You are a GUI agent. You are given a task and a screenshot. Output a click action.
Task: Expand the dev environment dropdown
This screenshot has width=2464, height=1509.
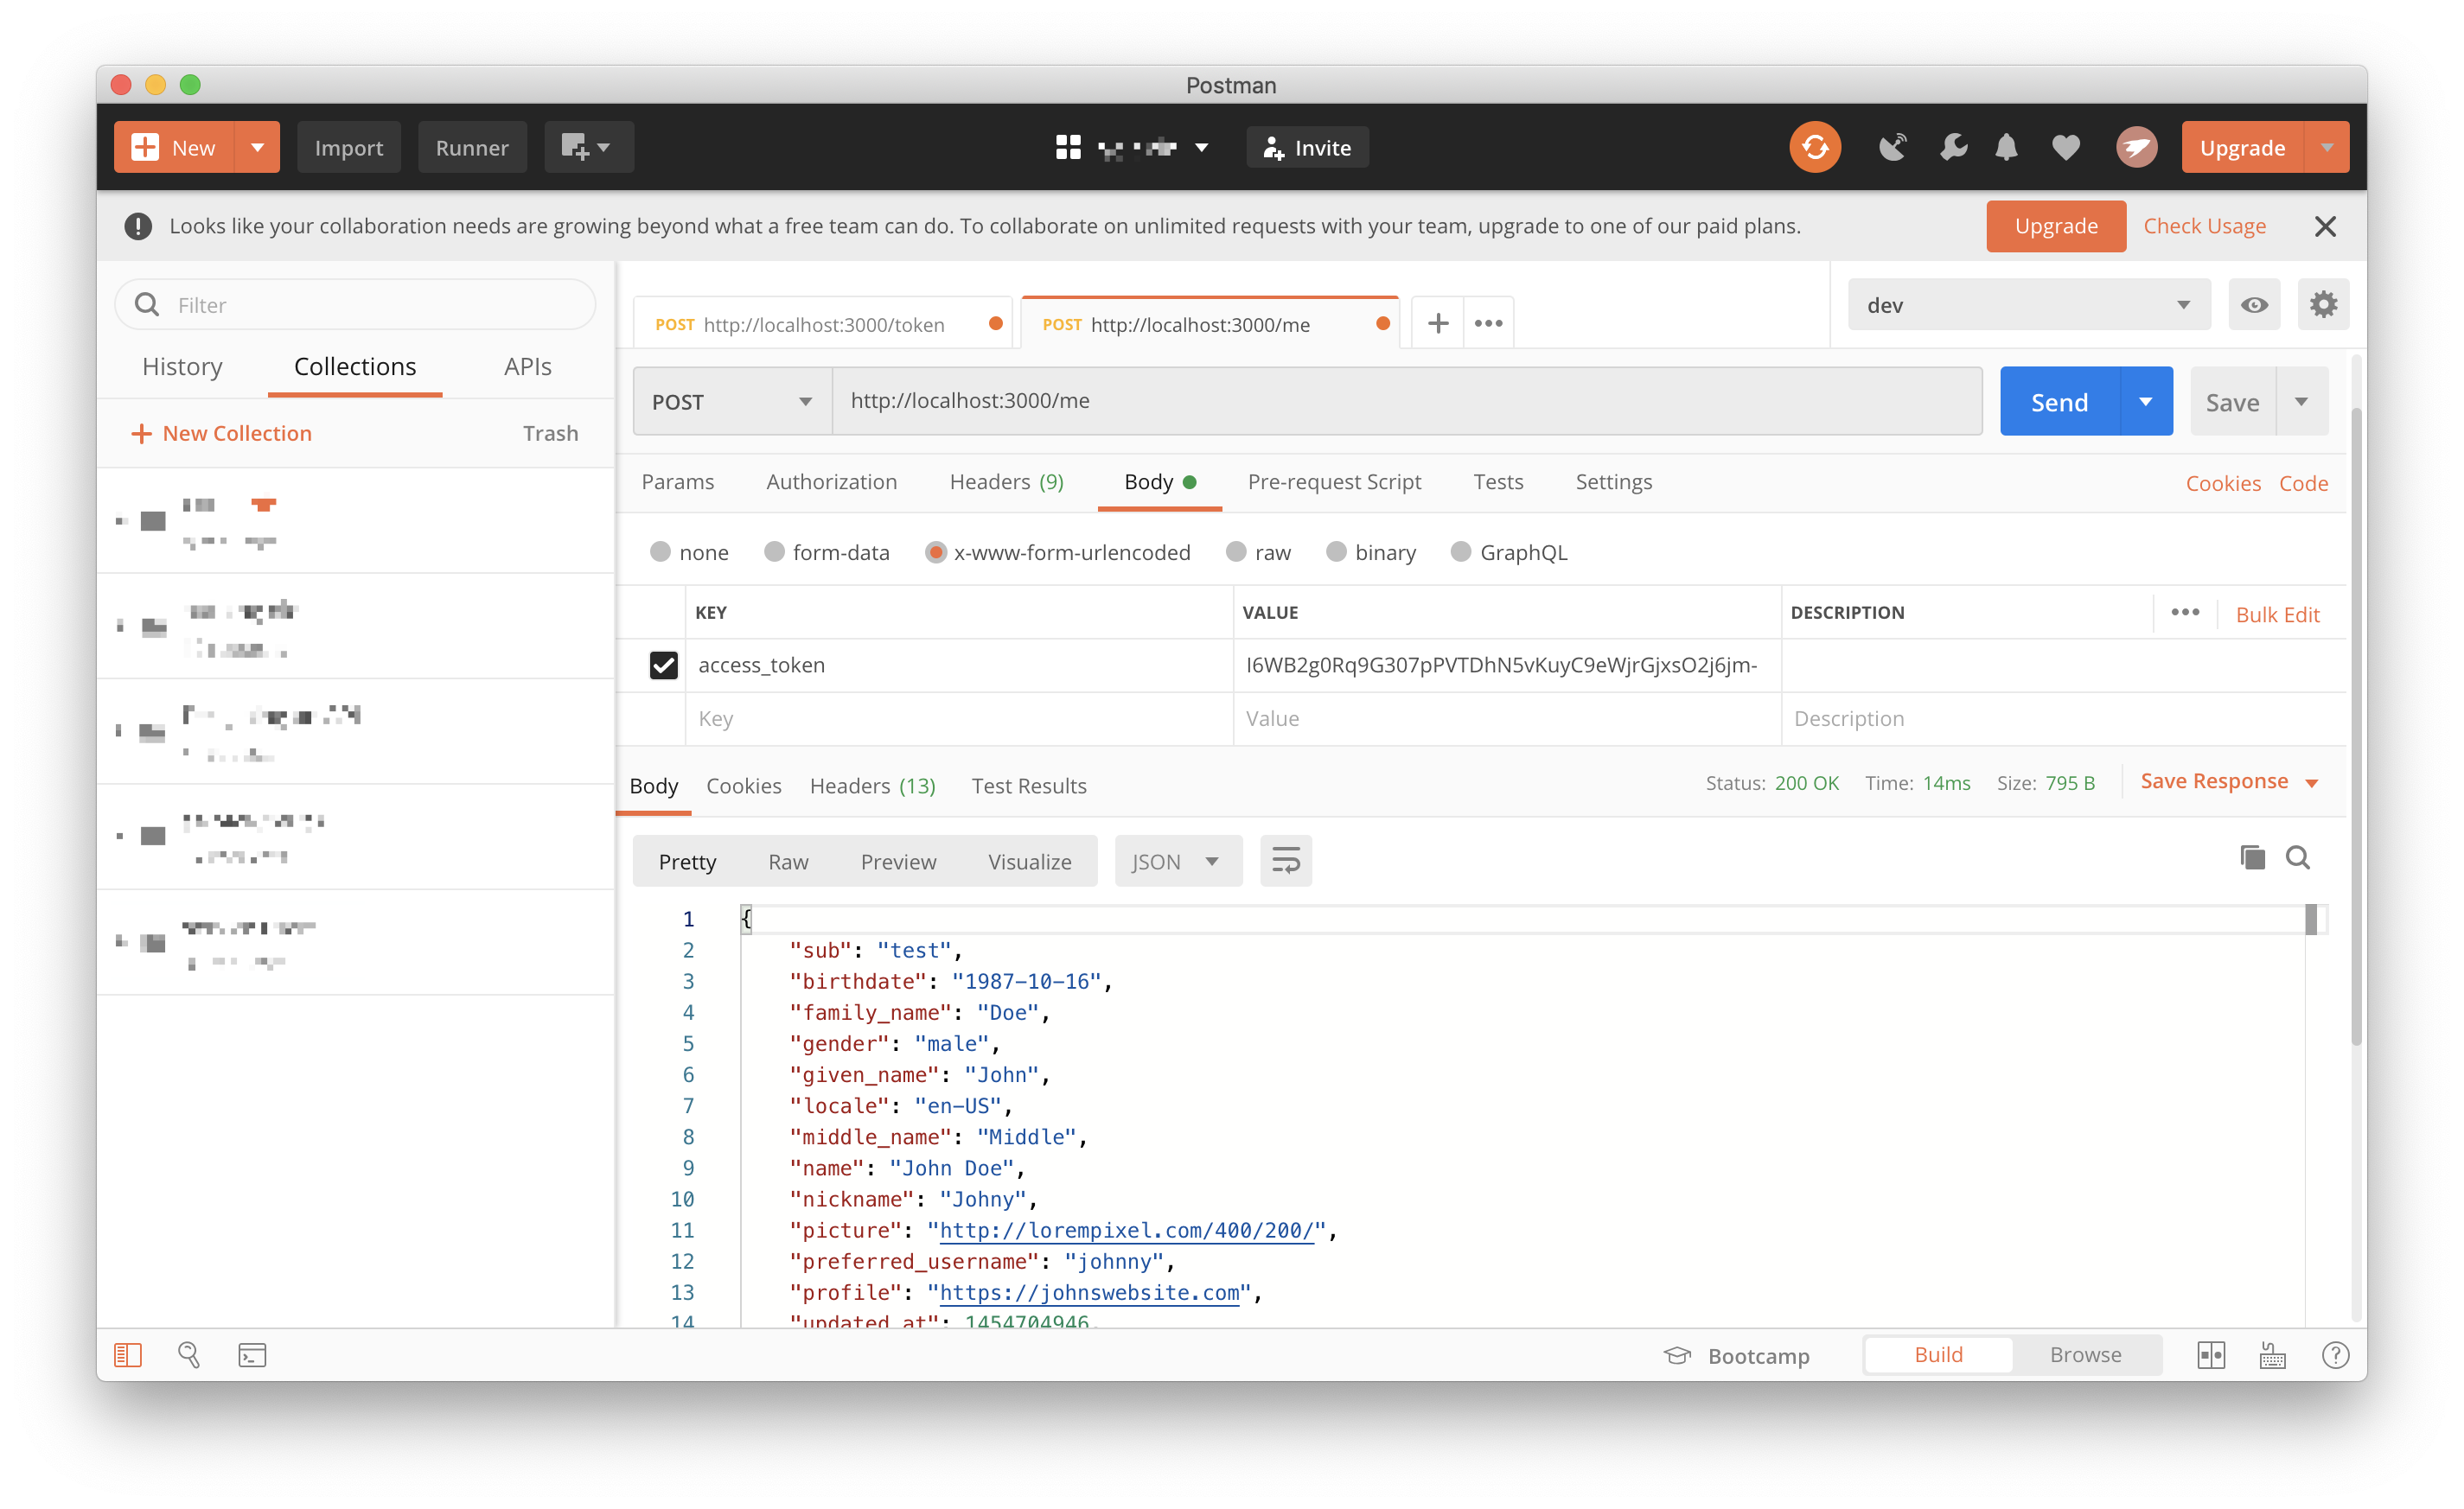coord(2028,305)
